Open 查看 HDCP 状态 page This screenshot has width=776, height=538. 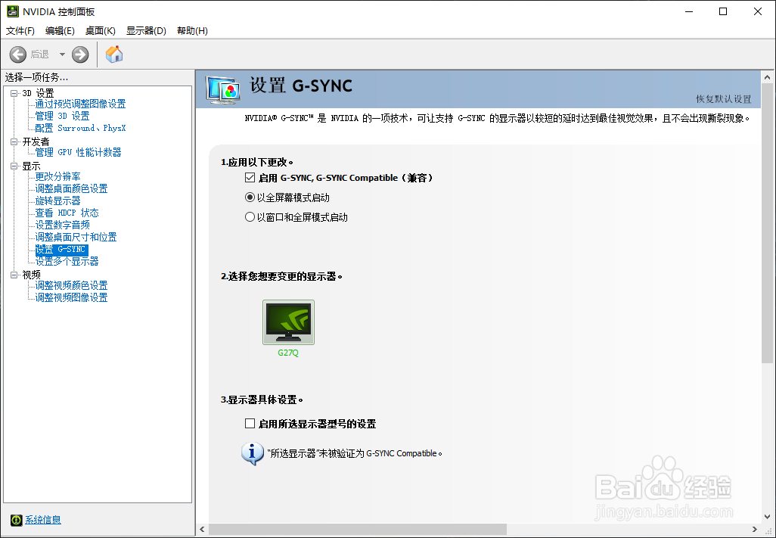[67, 213]
